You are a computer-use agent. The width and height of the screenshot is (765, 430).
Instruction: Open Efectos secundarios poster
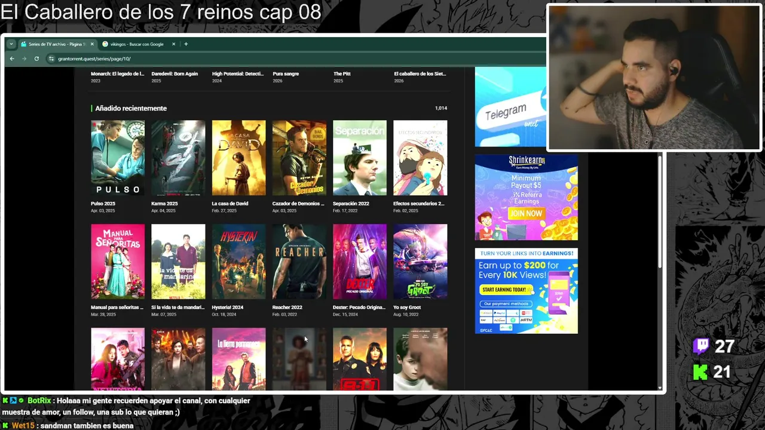point(420,158)
